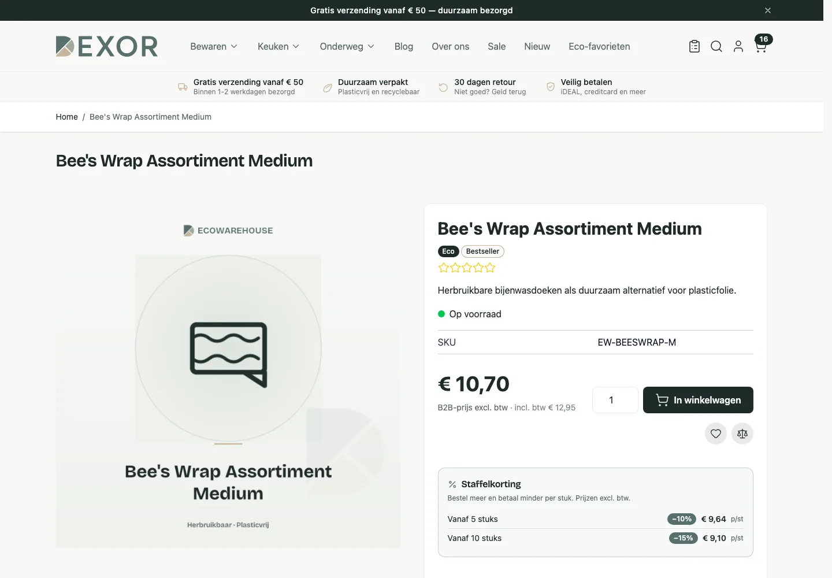Viewport: 832px width, 578px height.
Task: Click the Bestseller badge
Action: (x=482, y=251)
